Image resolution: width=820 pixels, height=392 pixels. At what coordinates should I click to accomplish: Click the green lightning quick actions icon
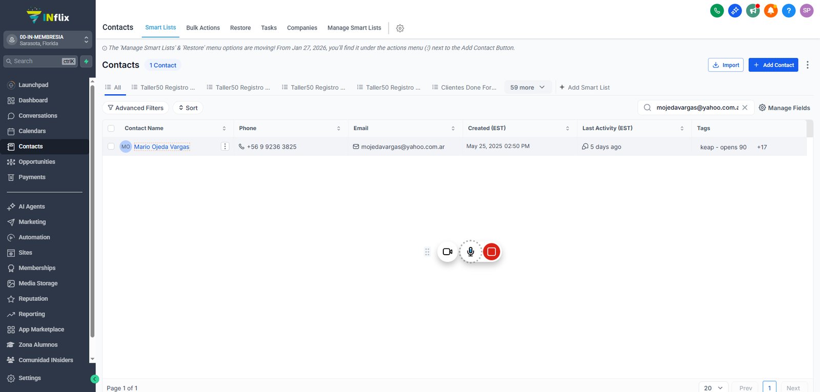(86, 61)
